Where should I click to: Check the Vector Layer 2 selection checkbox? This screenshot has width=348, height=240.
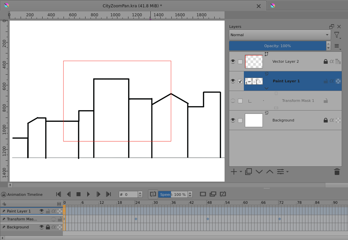(x=240, y=62)
